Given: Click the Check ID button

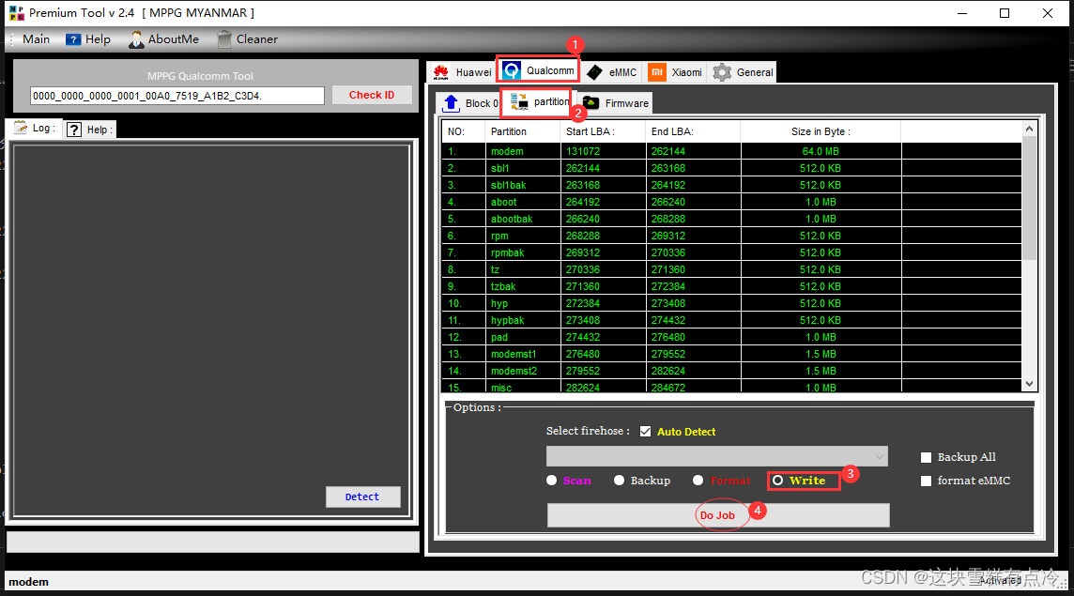Looking at the screenshot, I should pos(372,95).
